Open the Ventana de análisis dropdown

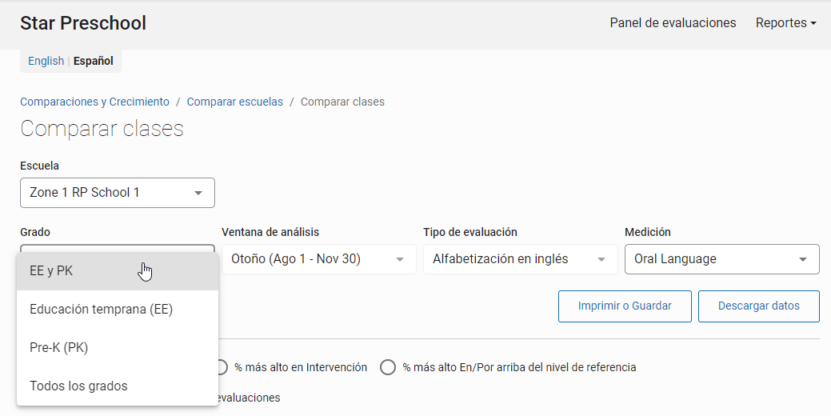coord(319,259)
